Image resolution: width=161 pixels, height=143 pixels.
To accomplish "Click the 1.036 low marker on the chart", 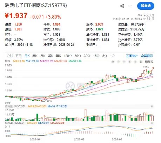I will 48,101.
